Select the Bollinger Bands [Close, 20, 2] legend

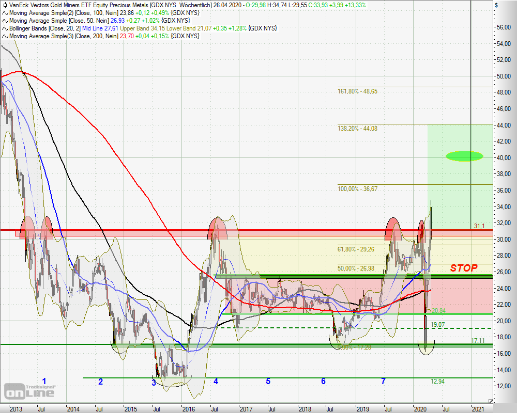pos(45,28)
